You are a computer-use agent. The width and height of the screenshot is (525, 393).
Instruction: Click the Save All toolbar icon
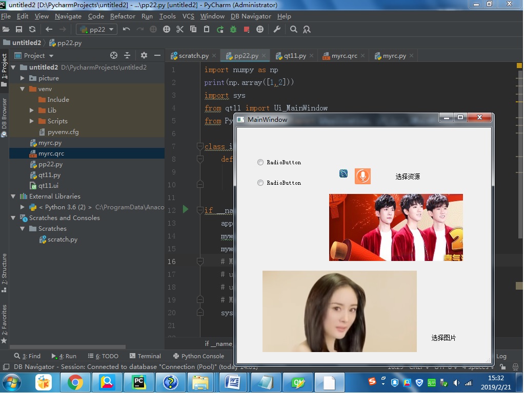pyautogui.click(x=19, y=29)
